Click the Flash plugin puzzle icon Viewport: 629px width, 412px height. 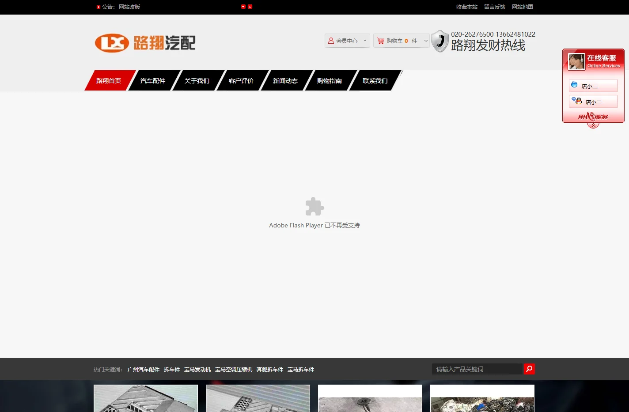tap(314, 206)
